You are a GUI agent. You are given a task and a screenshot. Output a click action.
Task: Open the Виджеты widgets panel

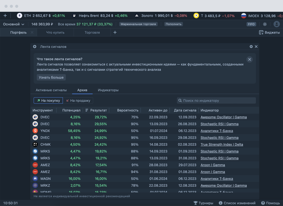click(269, 32)
